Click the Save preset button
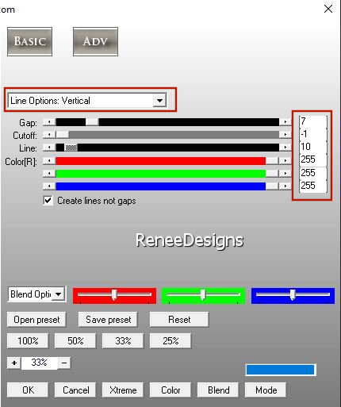 pos(108,320)
